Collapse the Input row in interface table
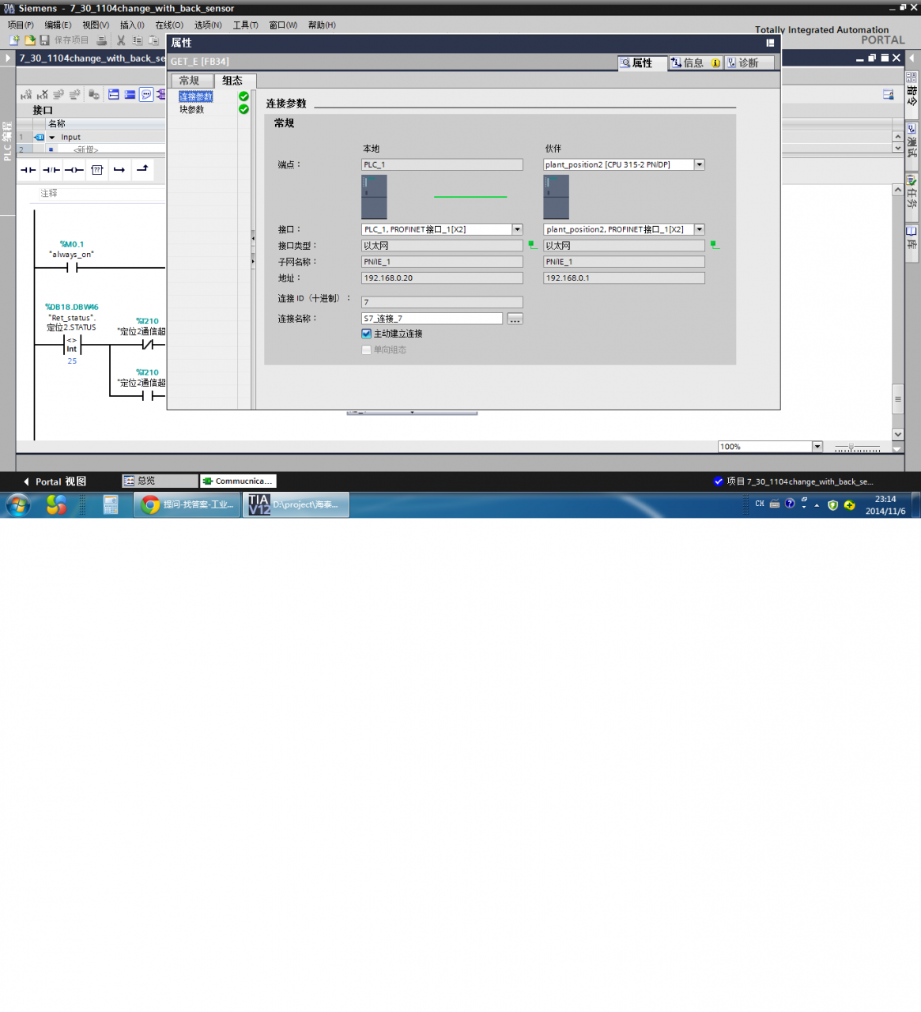Viewport: 921px width, 1012px height. tap(52, 137)
